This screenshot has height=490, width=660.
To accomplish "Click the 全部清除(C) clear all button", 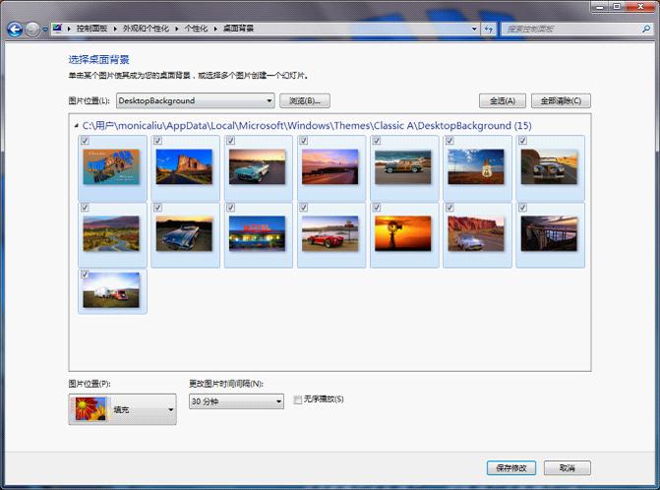I will point(561,100).
